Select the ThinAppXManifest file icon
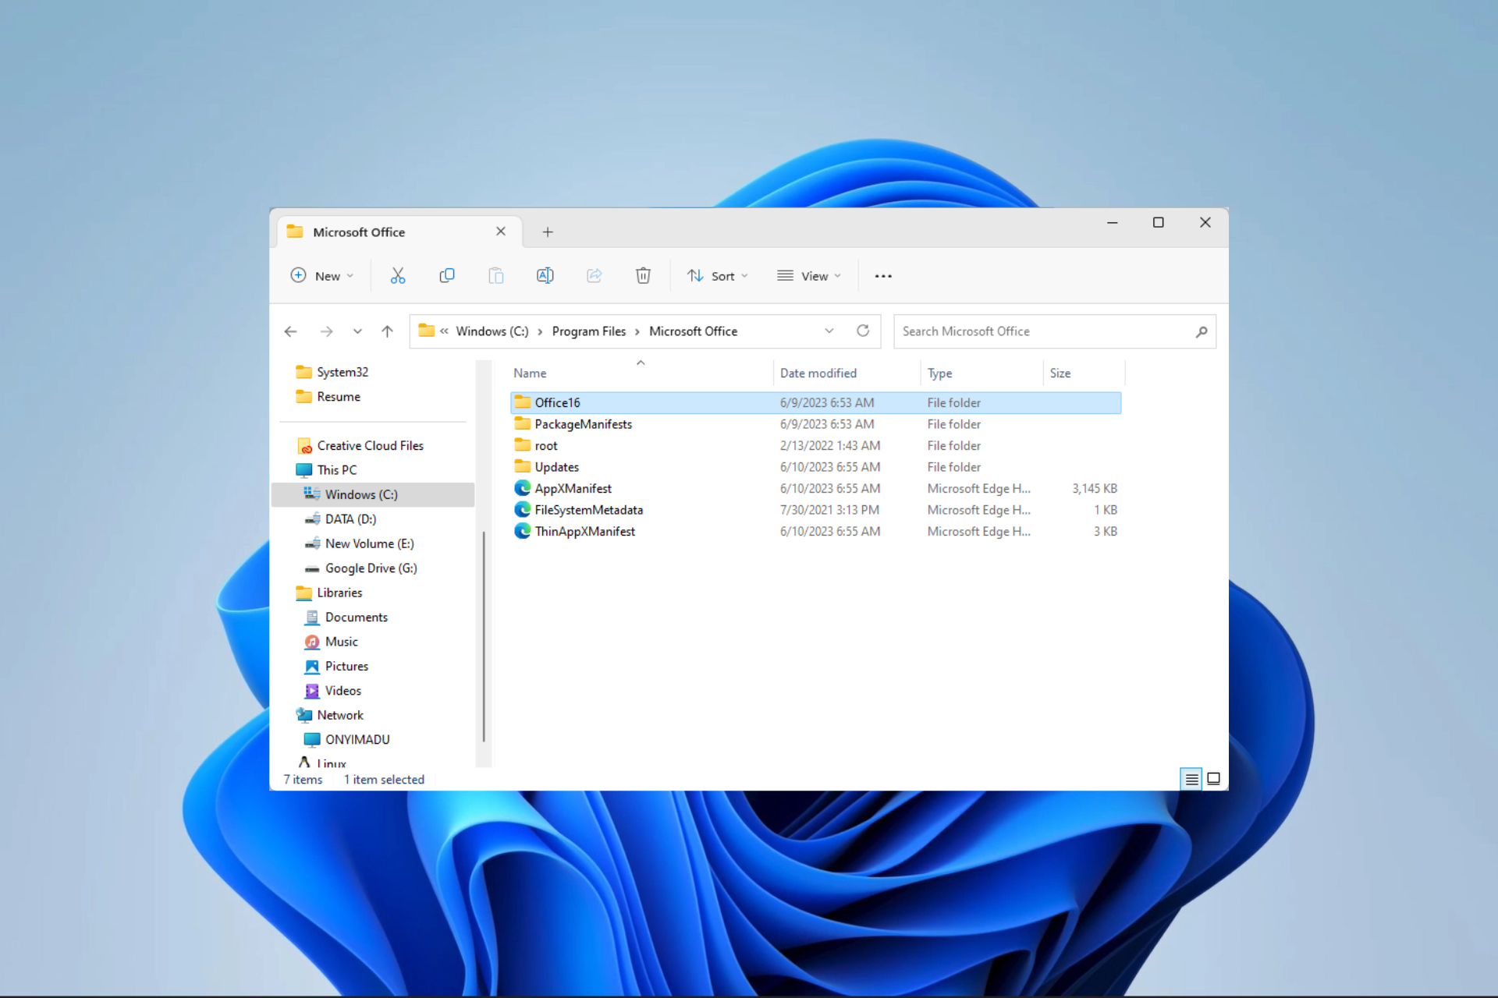The width and height of the screenshot is (1498, 998). pos(522,531)
